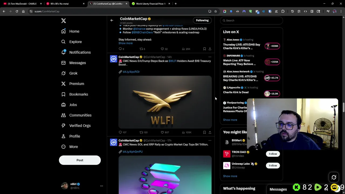The image size is (345, 194).
Task: Open Verified Orgs in the sidebar
Action: point(76,126)
